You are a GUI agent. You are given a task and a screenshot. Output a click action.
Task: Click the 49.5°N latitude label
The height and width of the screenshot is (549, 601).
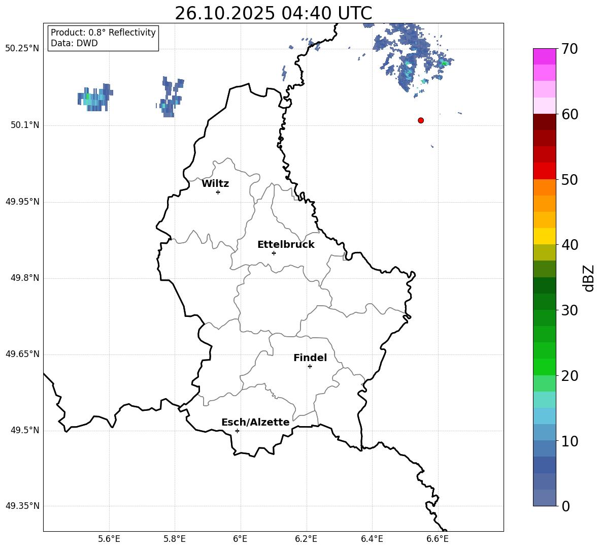(x=25, y=430)
